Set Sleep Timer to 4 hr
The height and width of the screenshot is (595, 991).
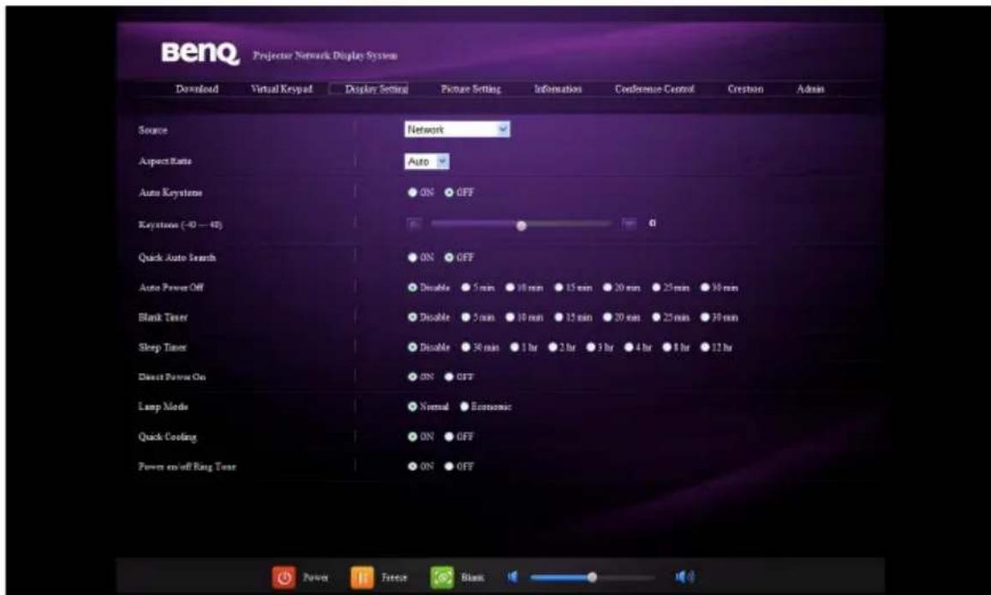(x=629, y=348)
